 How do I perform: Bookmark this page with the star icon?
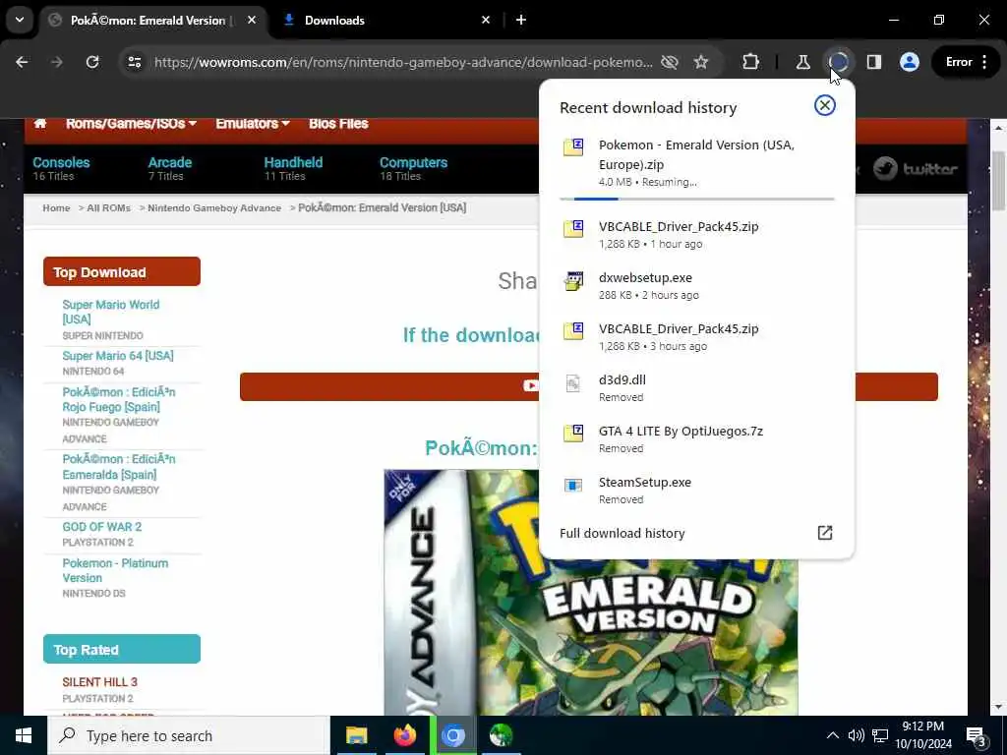[x=700, y=62]
